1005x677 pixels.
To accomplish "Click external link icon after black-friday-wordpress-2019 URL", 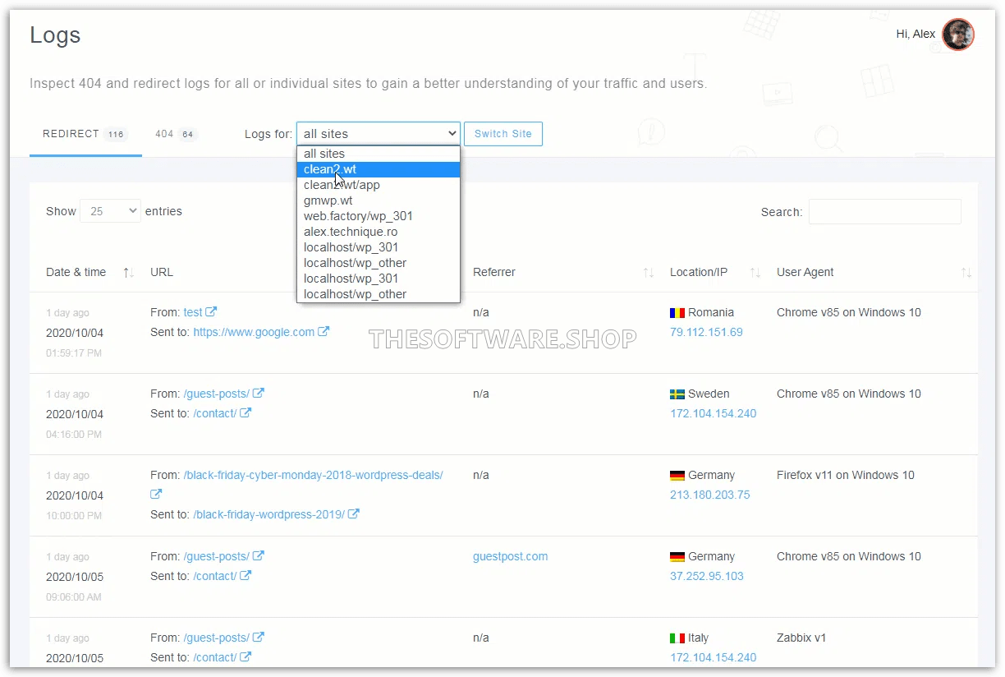I will point(353,514).
